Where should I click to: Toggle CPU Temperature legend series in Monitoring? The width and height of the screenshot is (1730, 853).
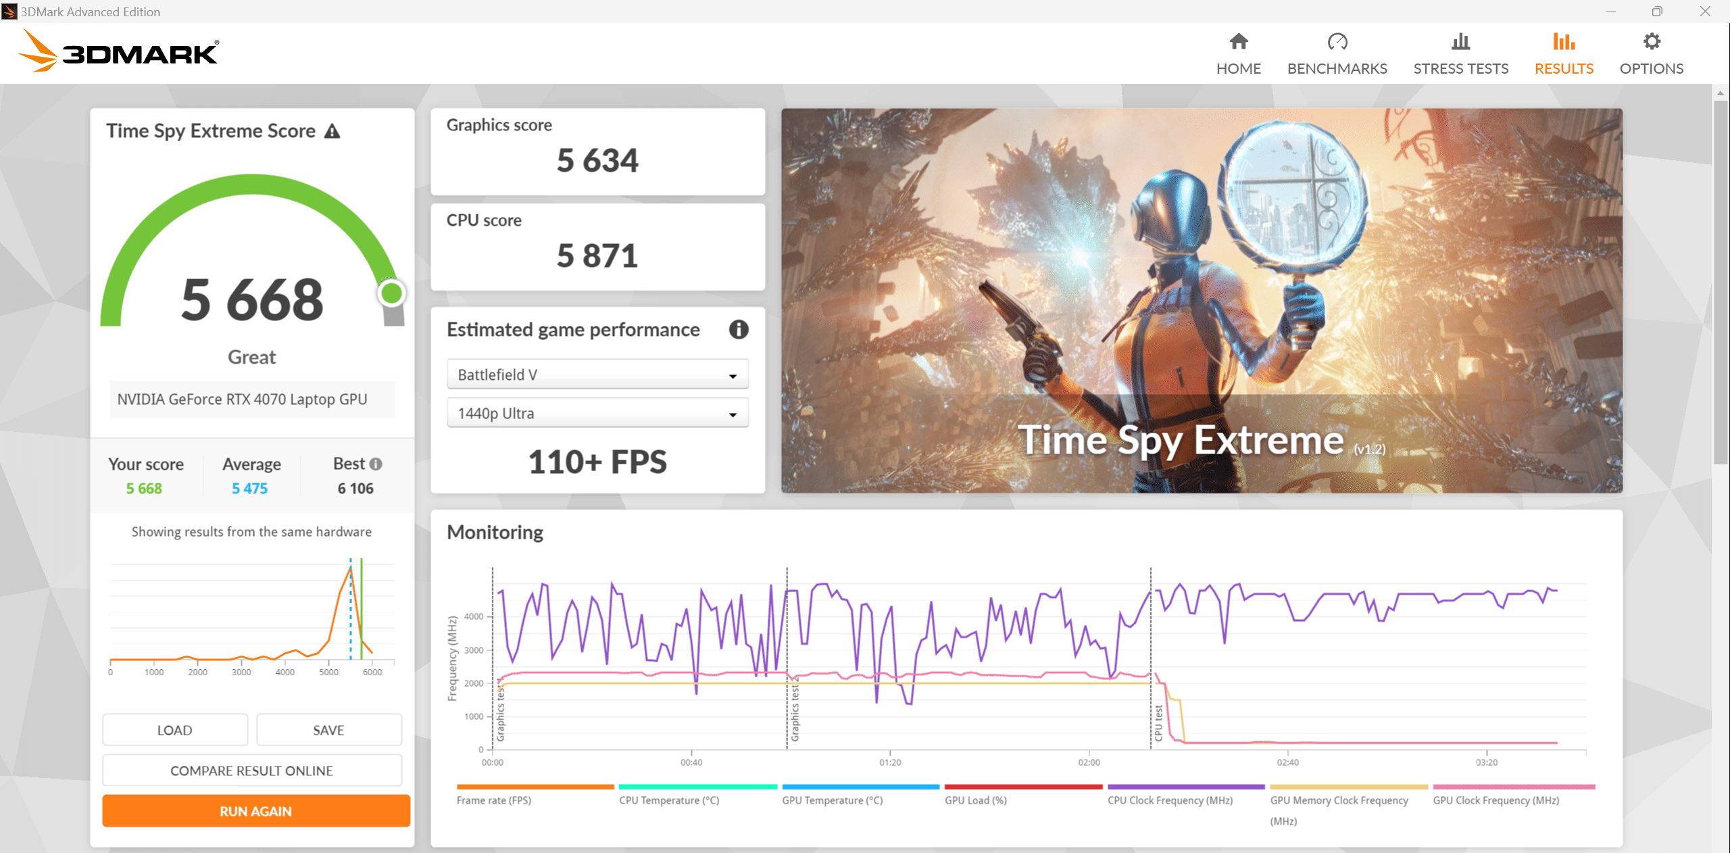point(669,800)
